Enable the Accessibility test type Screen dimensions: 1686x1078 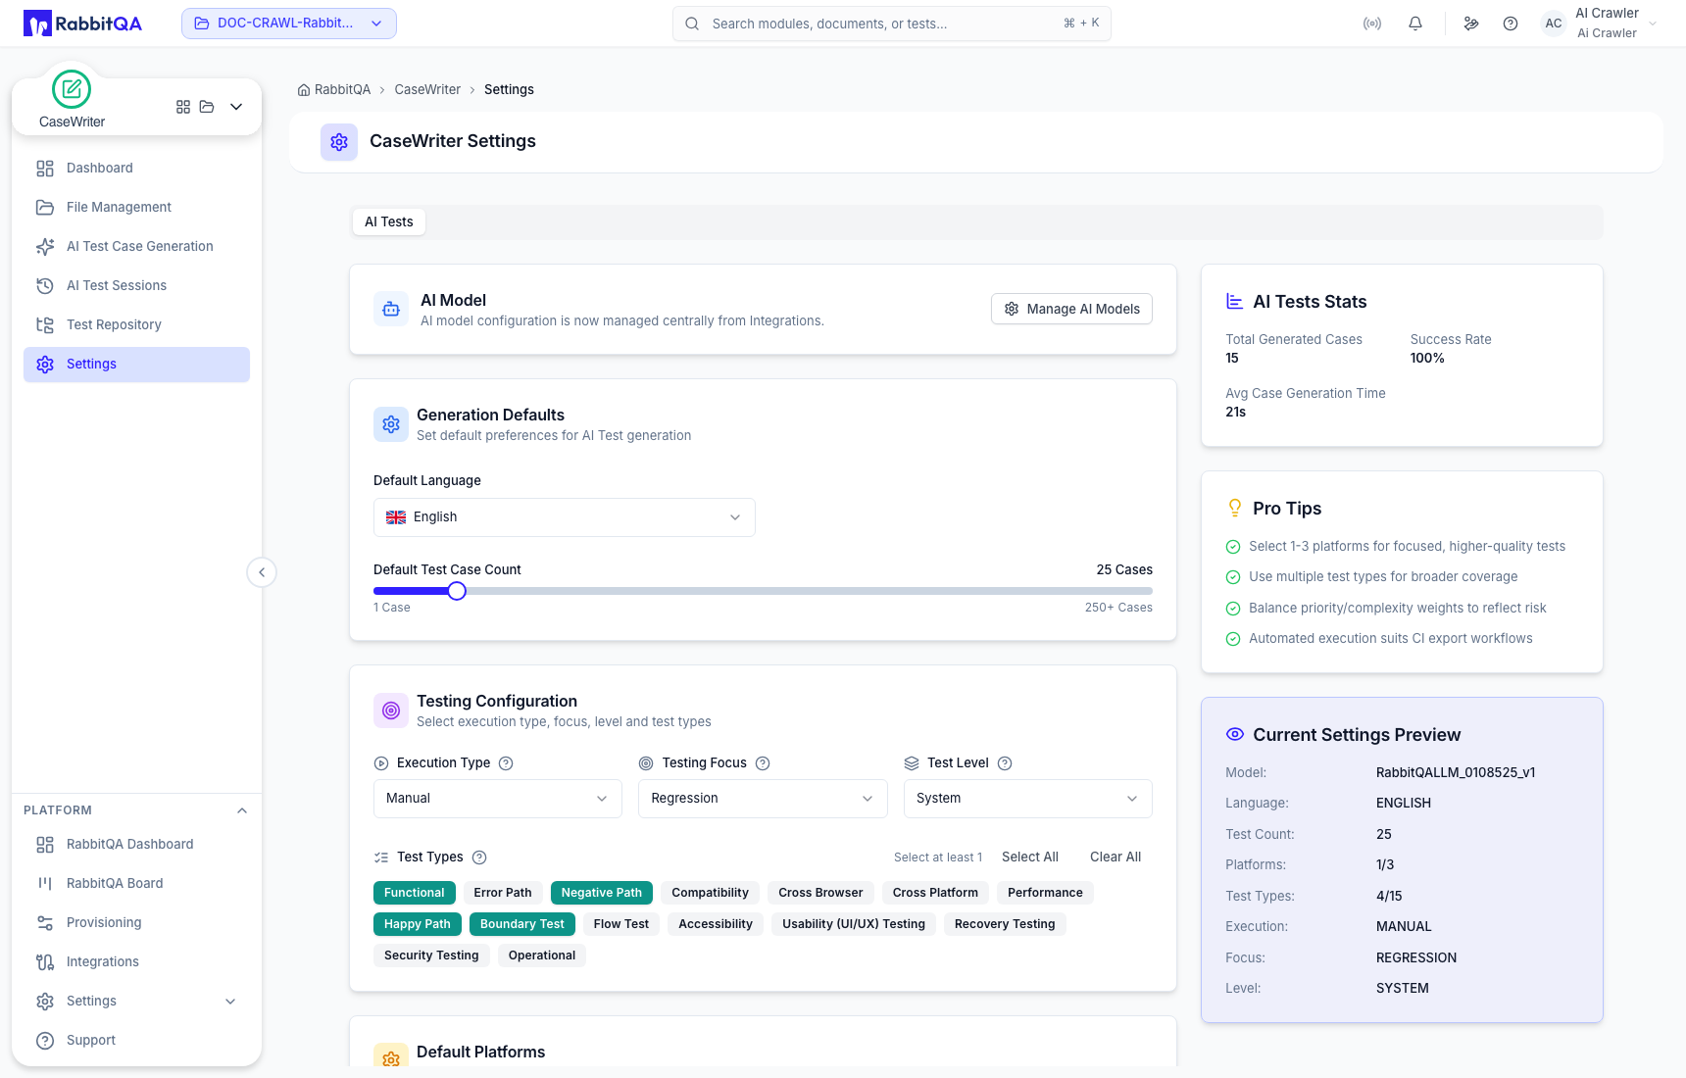click(x=716, y=924)
